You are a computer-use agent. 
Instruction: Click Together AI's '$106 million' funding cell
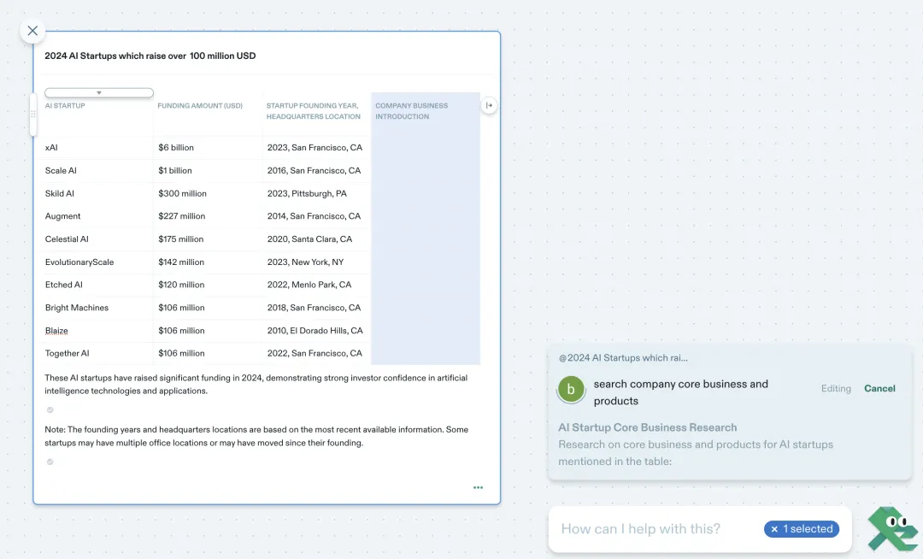pos(208,354)
